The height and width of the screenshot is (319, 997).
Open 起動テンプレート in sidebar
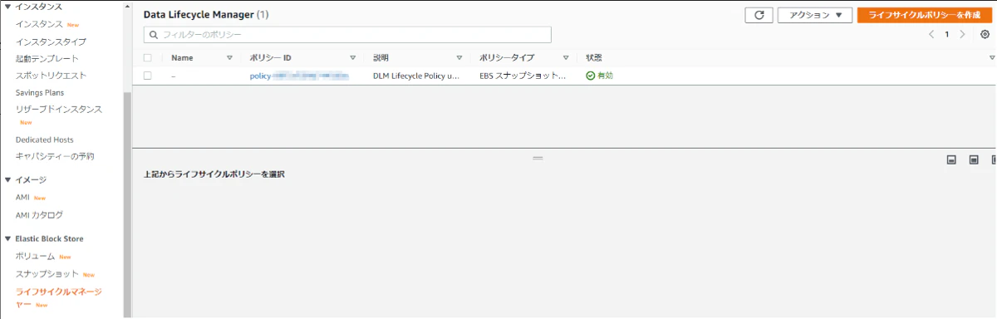click(x=47, y=59)
